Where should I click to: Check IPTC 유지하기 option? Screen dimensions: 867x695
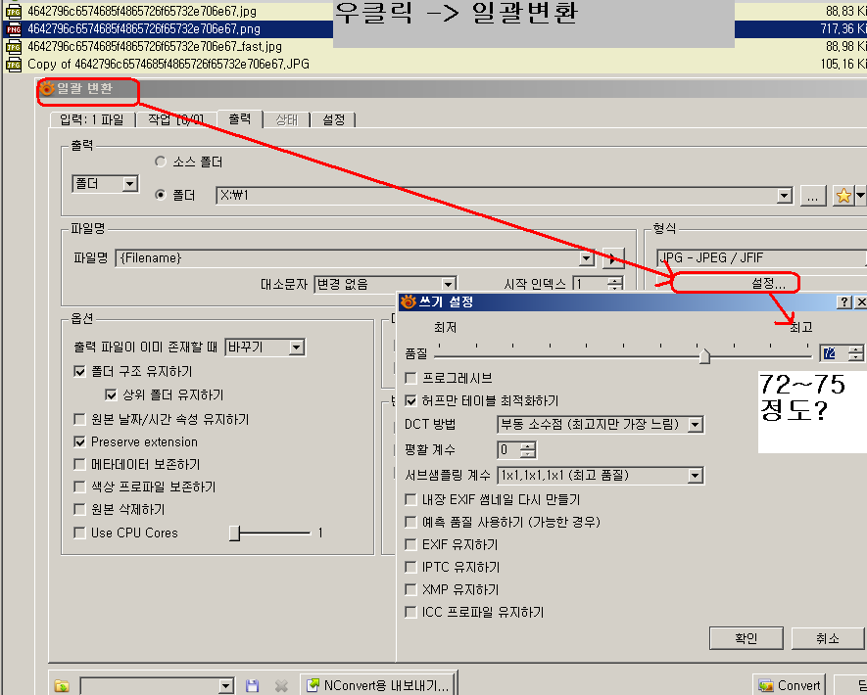coord(410,567)
